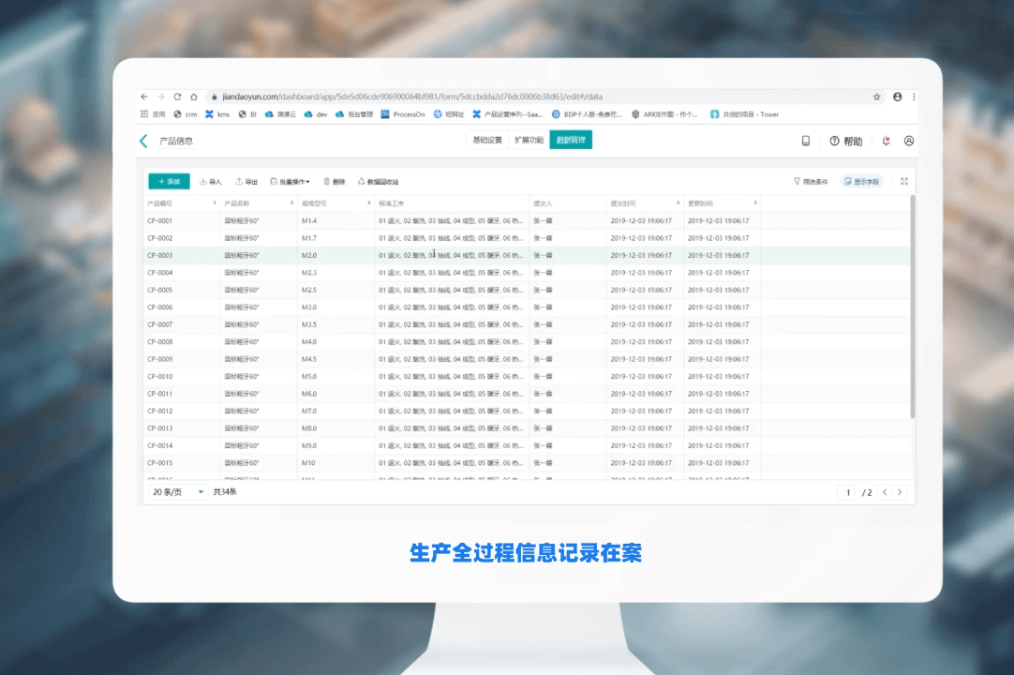Click the green 添加 button
The image size is (1014, 675).
(x=169, y=182)
